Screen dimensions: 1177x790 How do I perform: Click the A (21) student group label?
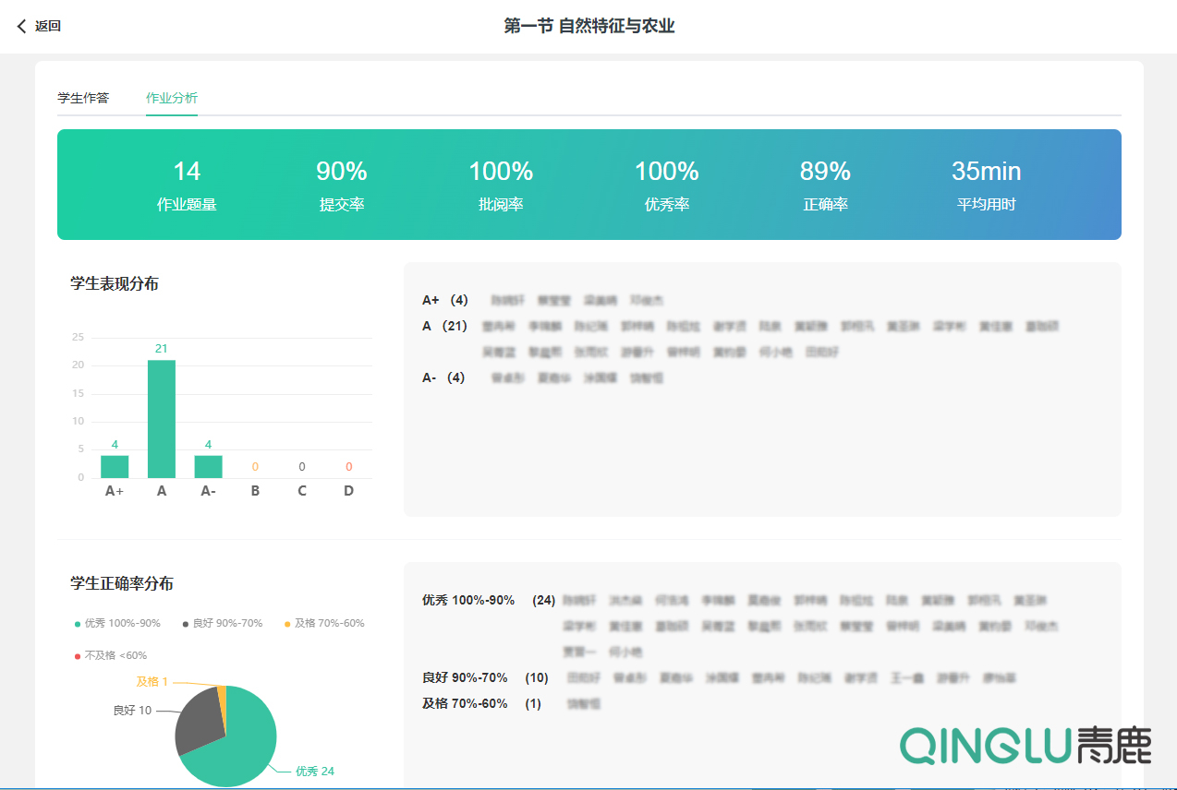[444, 326]
